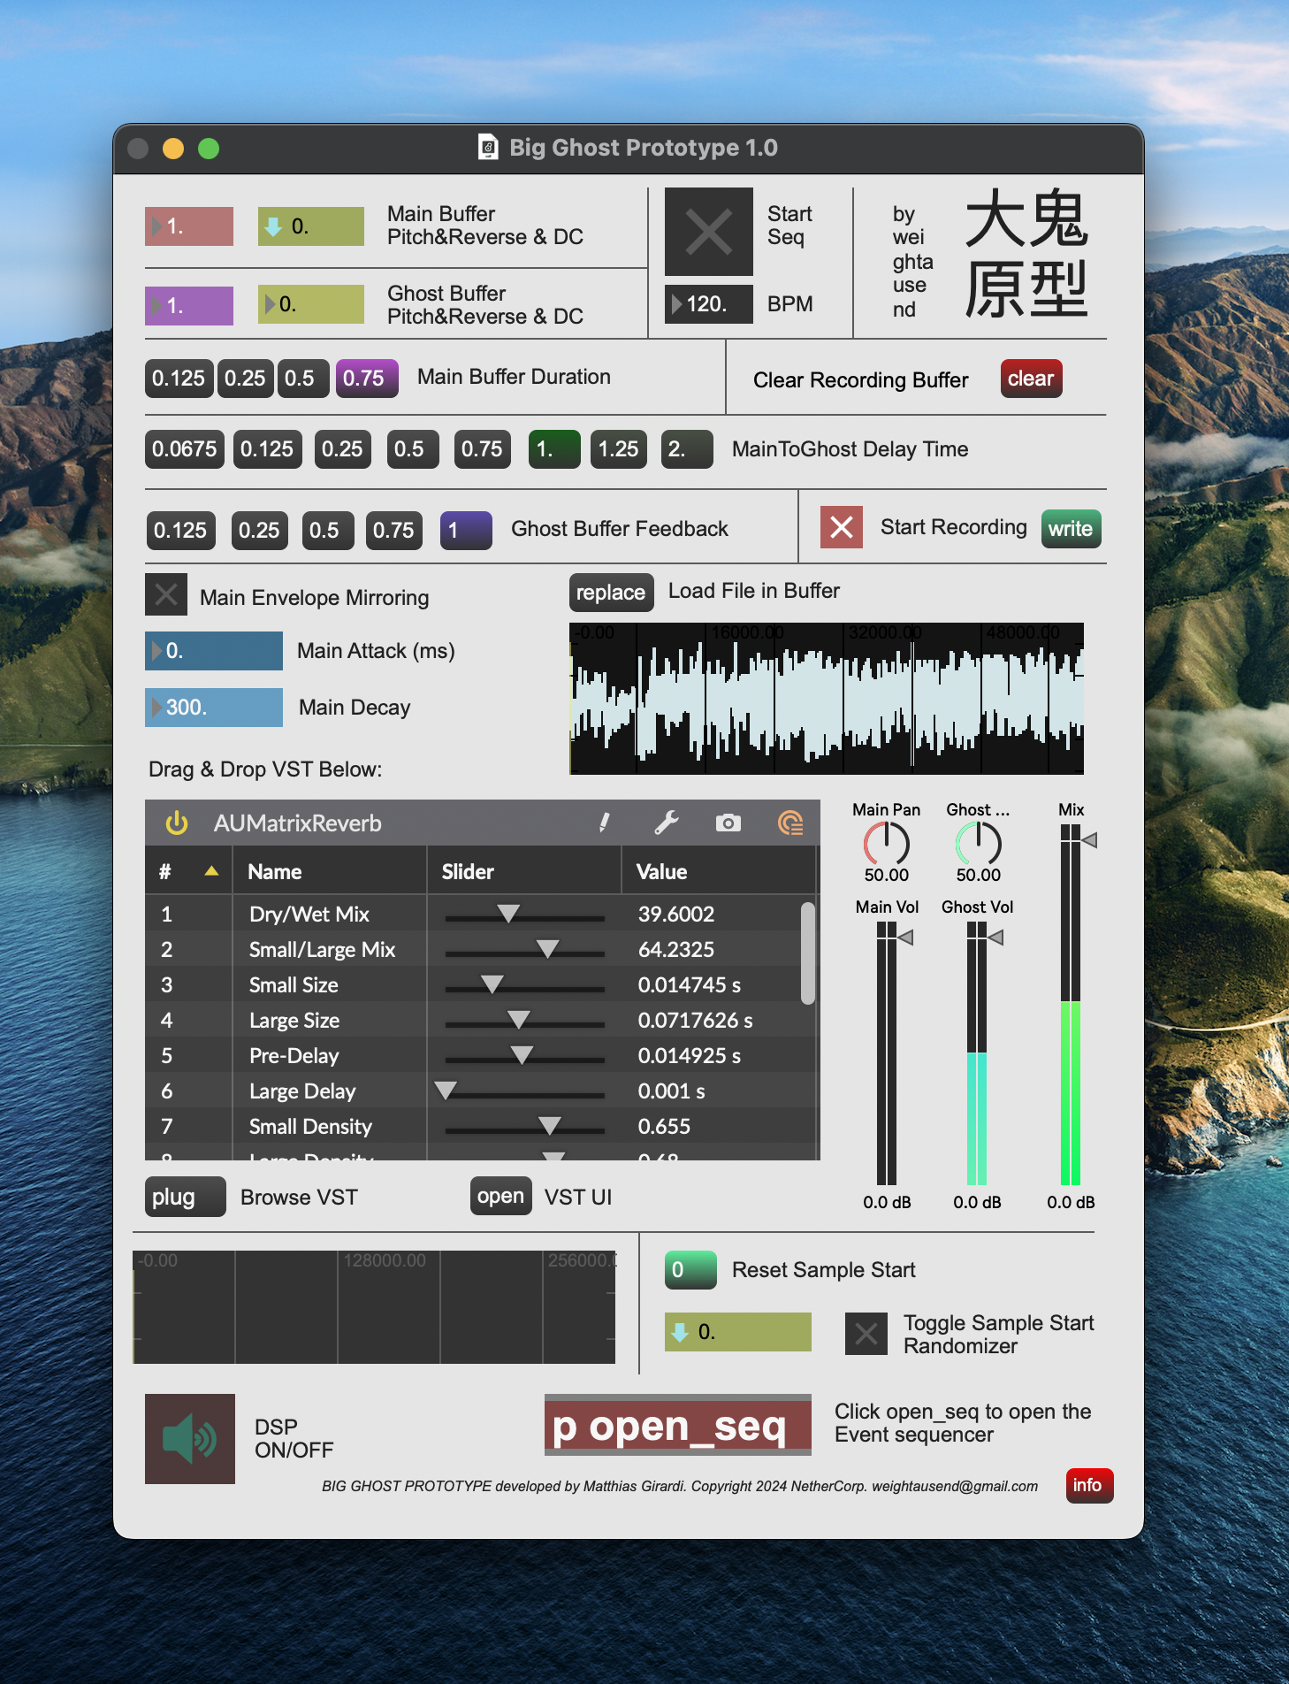The width and height of the screenshot is (1289, 1684).
Task: Select 0.75 for Main Buffer Duration
Action: coord(364,379)
